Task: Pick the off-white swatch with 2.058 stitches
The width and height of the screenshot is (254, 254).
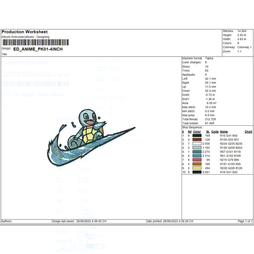Action: click(197, 144)
